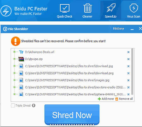
Task: Remove images.jpg from the list
Action: pos(128,80)
